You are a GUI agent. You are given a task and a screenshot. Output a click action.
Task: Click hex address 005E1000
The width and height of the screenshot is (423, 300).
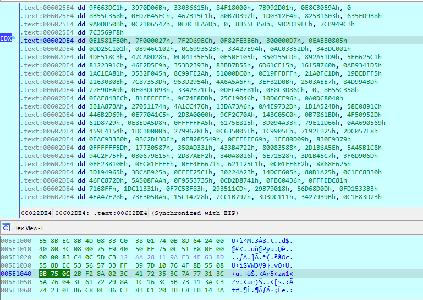(x=16, y=241)
